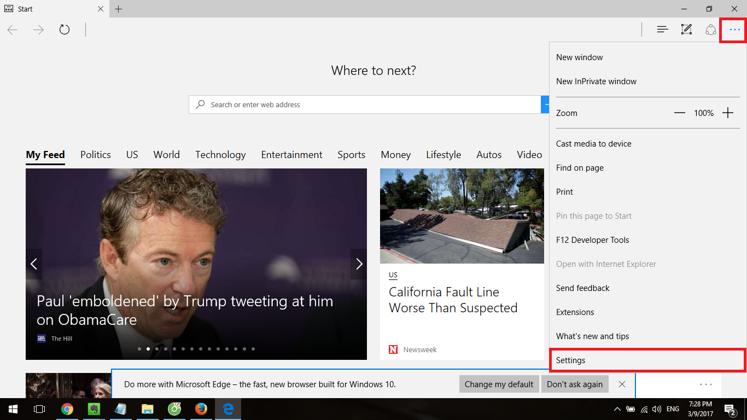Select Print in the menu
747x420 pixels.
(x=648, y=192)
